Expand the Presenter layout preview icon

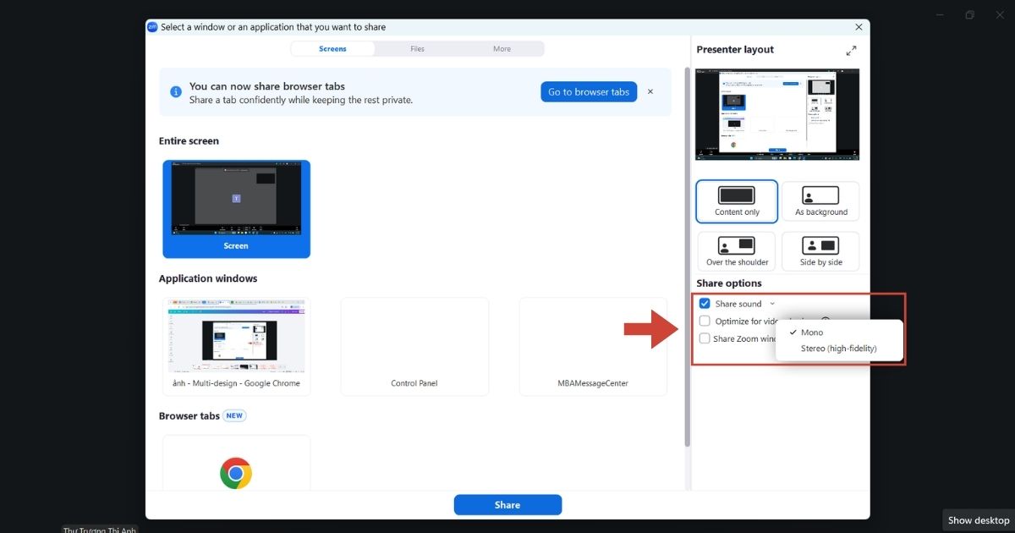pos(851,51)
